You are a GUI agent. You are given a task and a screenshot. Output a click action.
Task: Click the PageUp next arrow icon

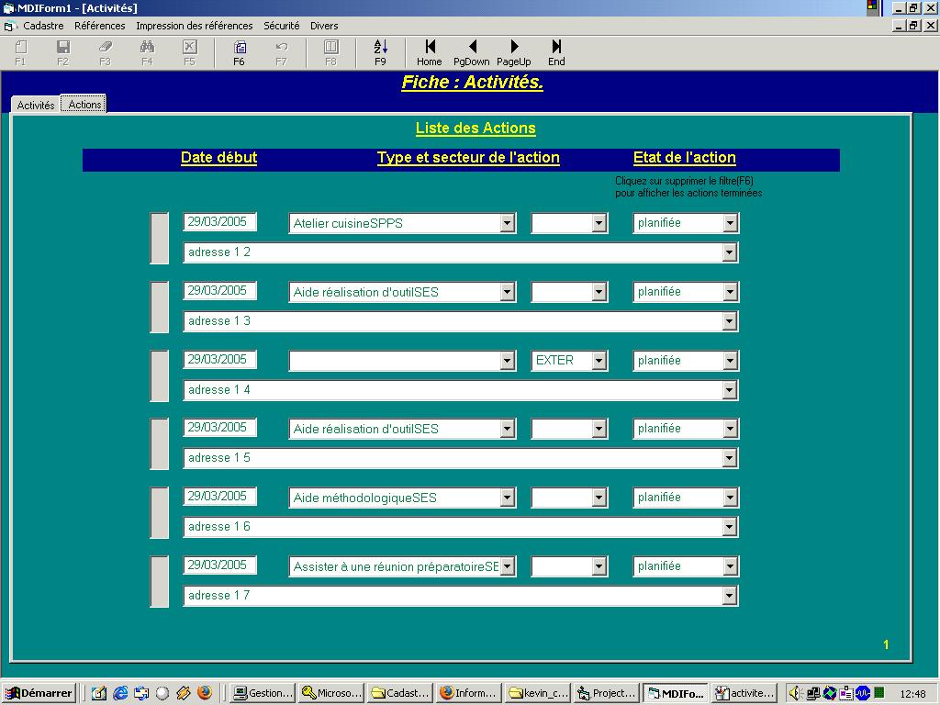[514, 48]
